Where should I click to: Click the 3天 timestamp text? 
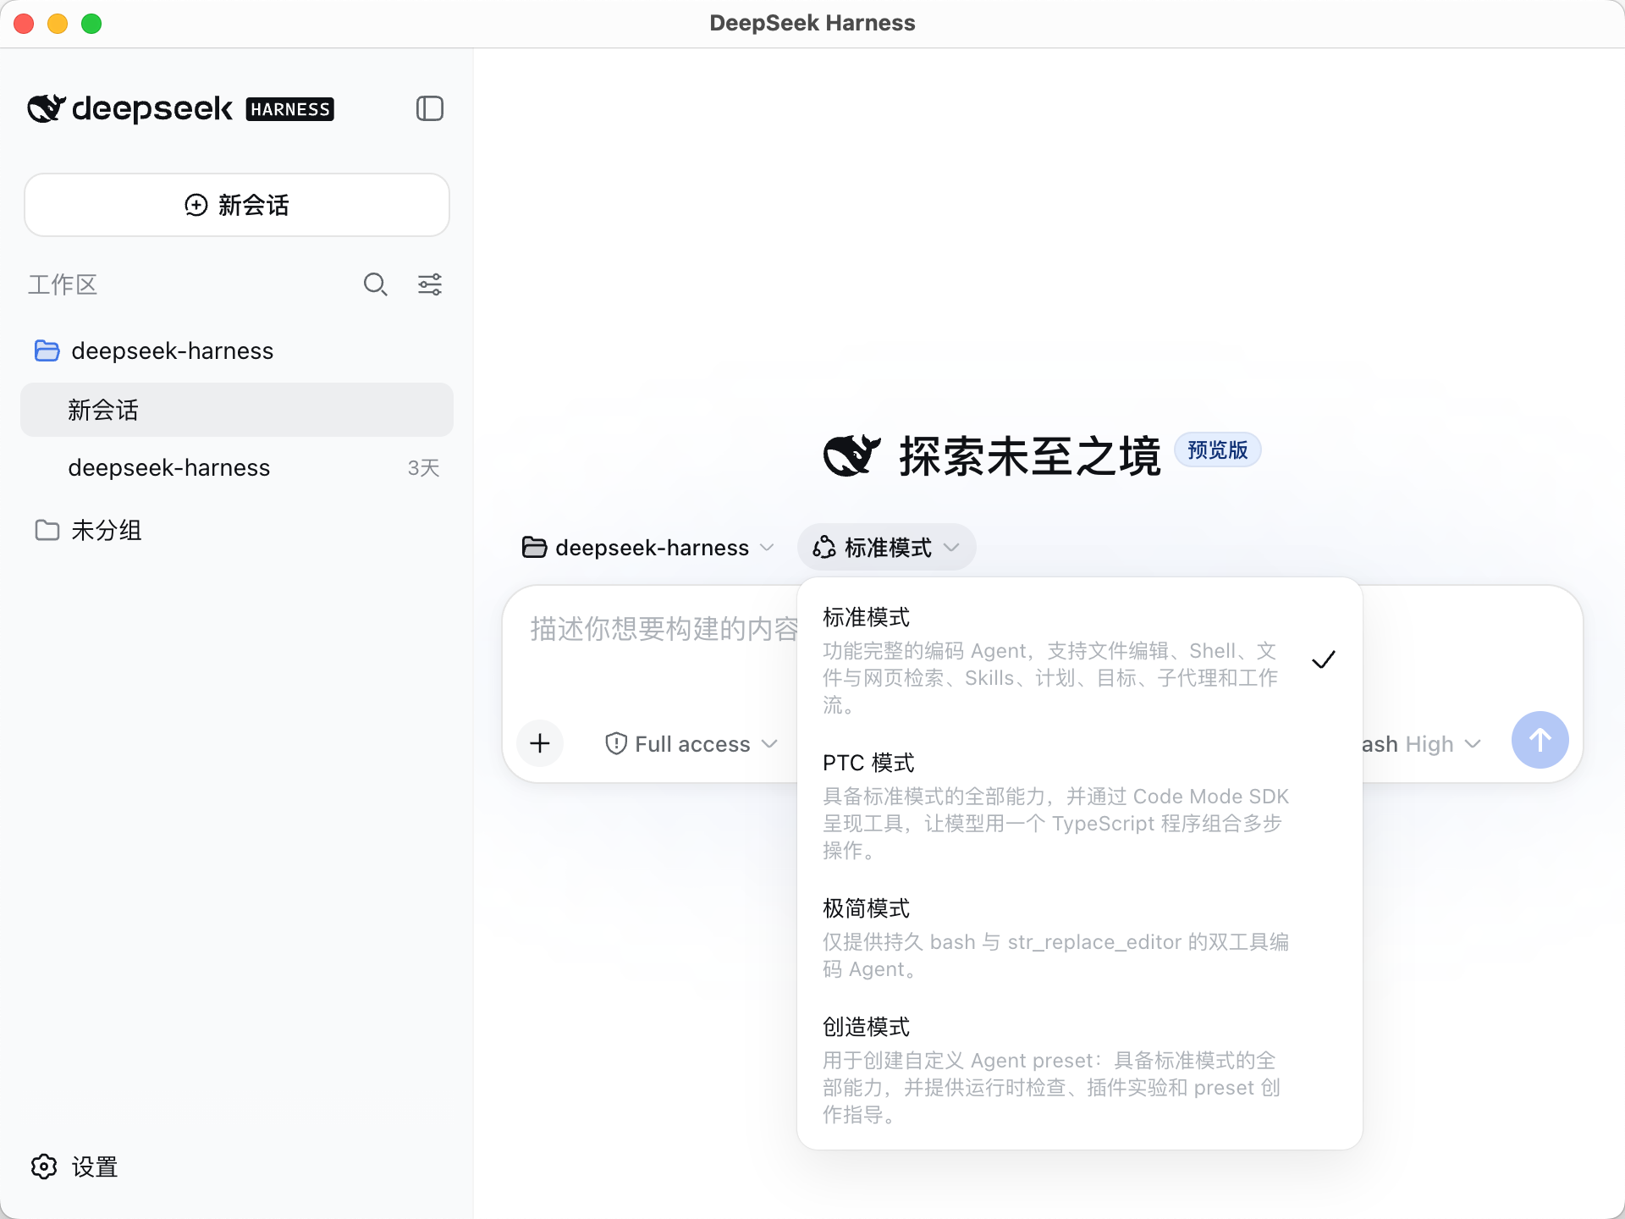tap(423, 468)
